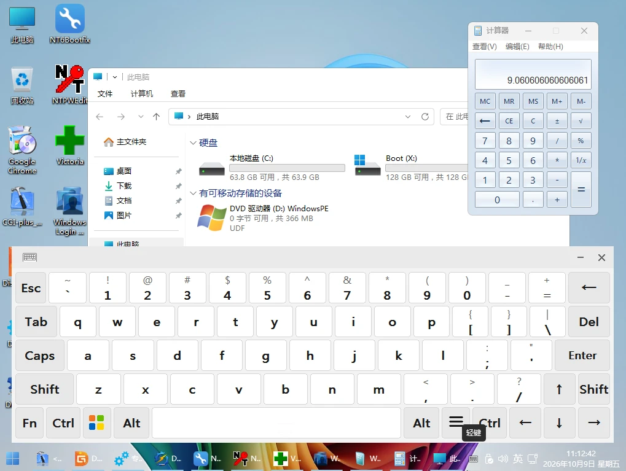Launch NTPWEdit desktop shortcut

click(70, 85)
